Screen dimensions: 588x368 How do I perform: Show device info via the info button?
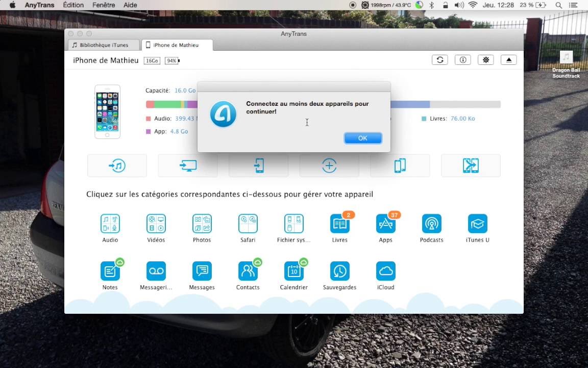point(463,60)
